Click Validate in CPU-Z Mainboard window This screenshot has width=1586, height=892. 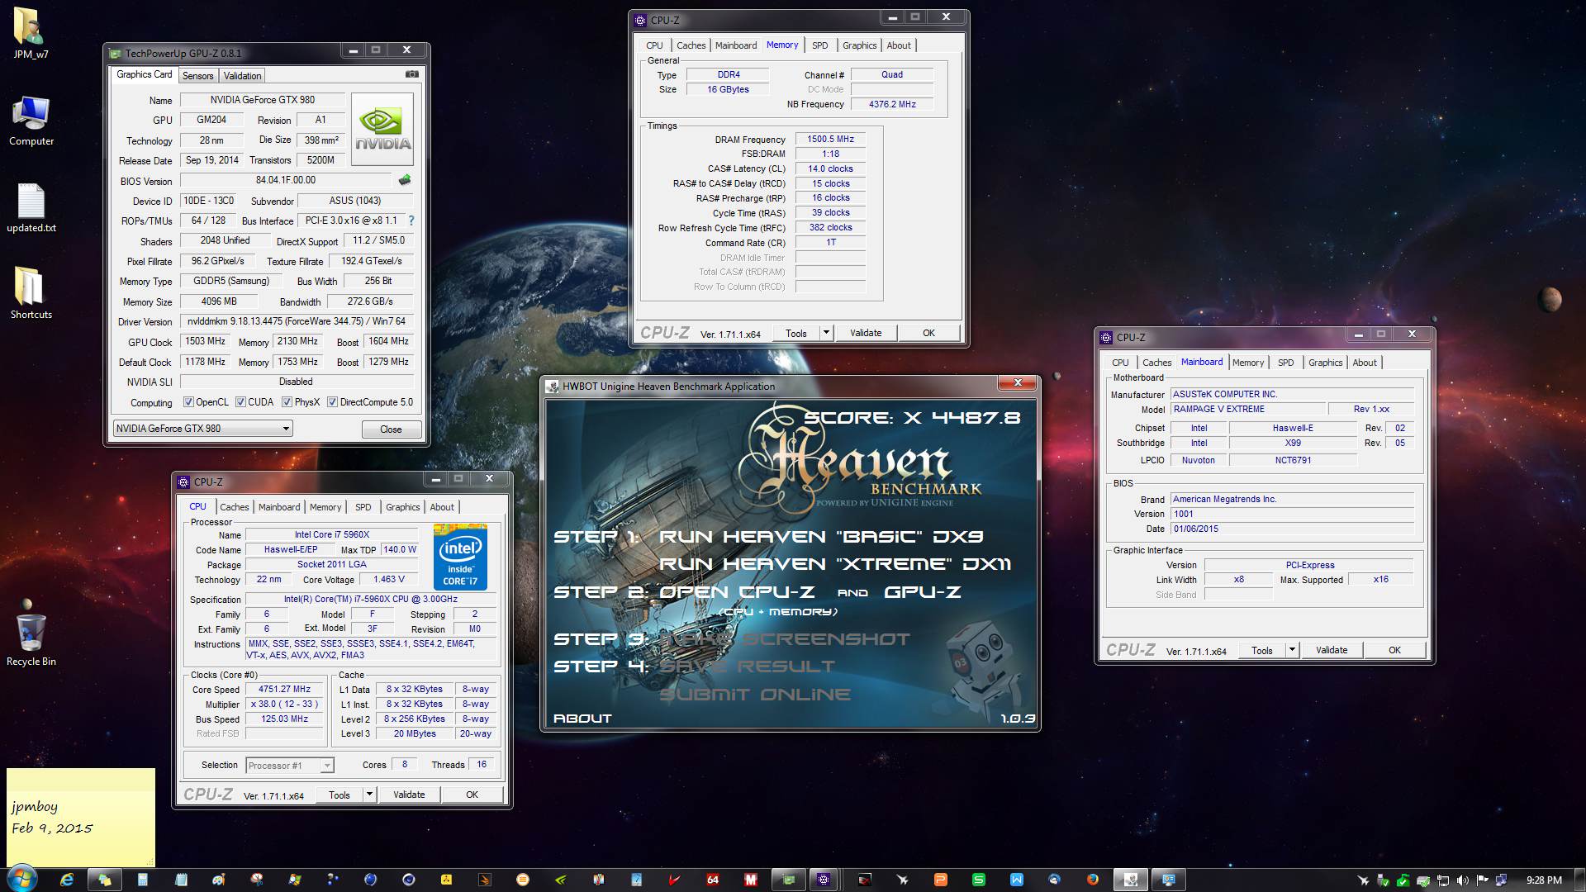click(1332, 650)
